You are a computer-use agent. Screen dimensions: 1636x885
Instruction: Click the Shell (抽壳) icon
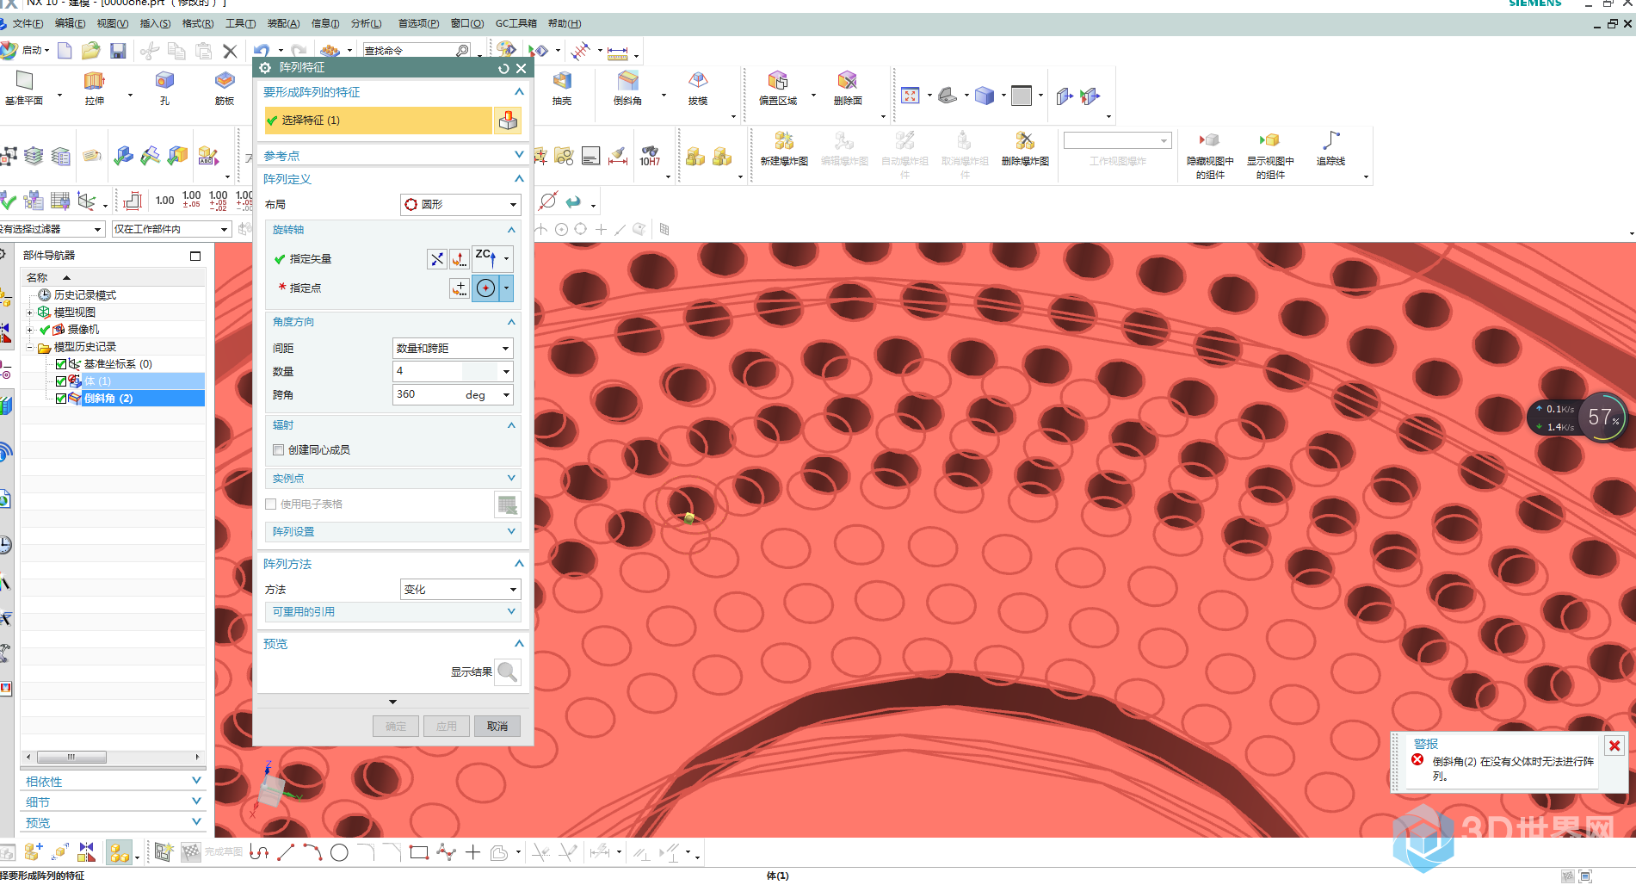pos(562,81)
